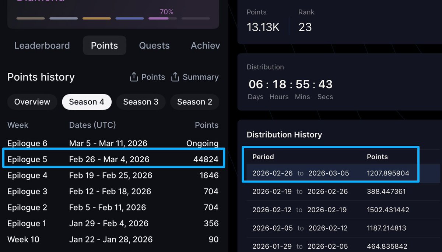Open the Quests tab
The width and height of the screenshot is (442, 252).
[x=154, y=46]
